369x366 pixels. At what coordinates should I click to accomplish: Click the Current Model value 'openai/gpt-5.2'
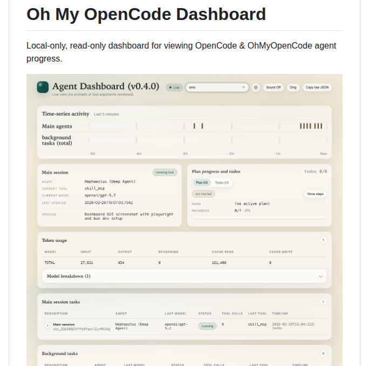tap(100, 195)
